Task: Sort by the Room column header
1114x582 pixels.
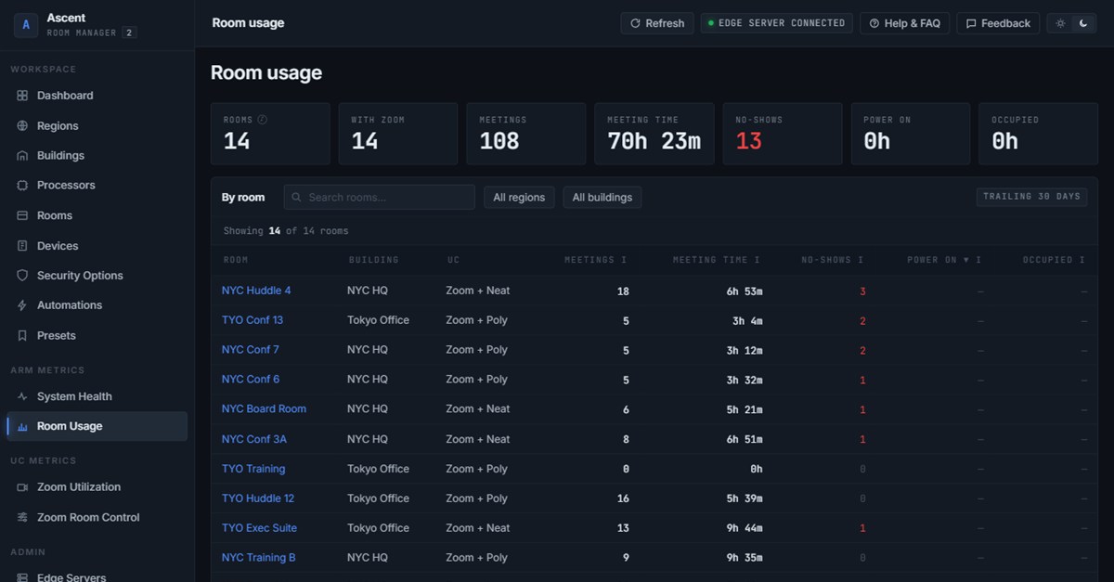Action: (236, 260)
